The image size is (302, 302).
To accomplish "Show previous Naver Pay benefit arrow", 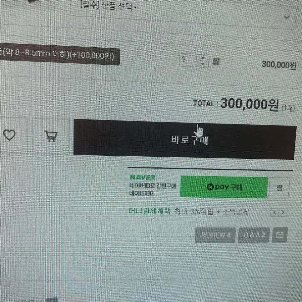I will (275, 212).
